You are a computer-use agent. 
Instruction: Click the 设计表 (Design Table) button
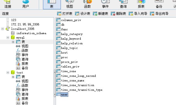click(83, 14)
